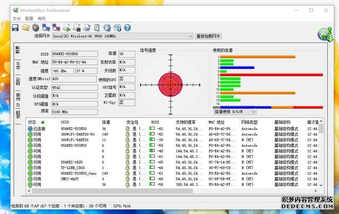339x214 pixels.
Task: Click the 重新加载网卡 button
Action: coord(208,36)
